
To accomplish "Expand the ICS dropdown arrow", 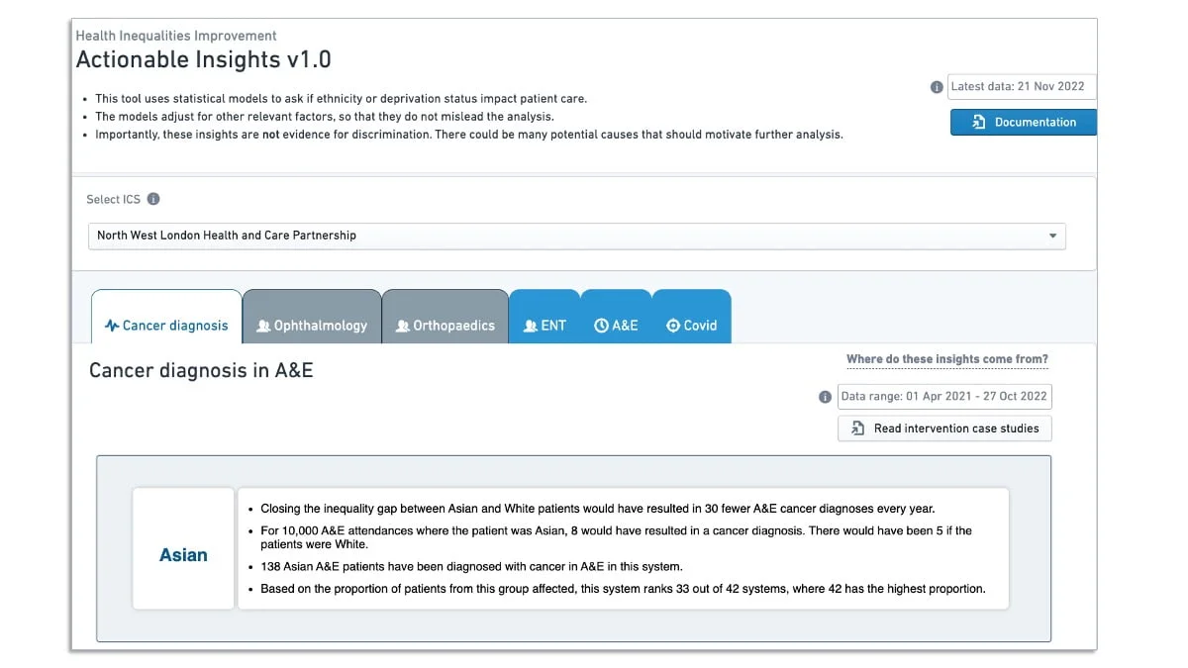I will coord(1051,237).
